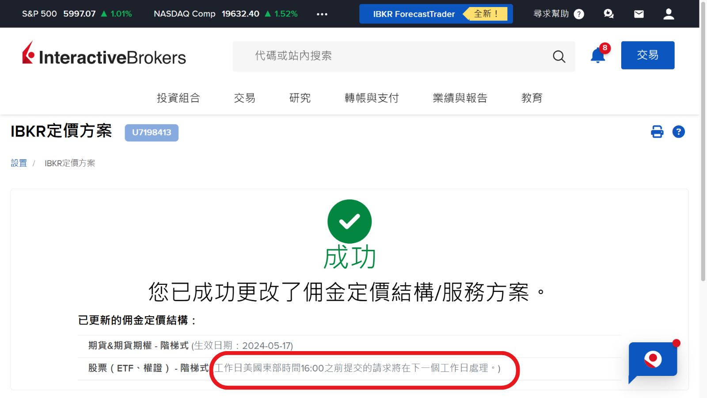Print the IBKR pricing plan page
707x398 pixels.
pos(657,132)
